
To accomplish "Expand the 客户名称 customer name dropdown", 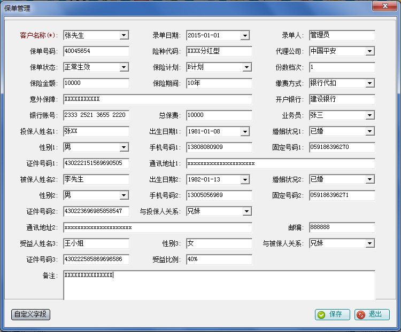I will tap(124, 35).
